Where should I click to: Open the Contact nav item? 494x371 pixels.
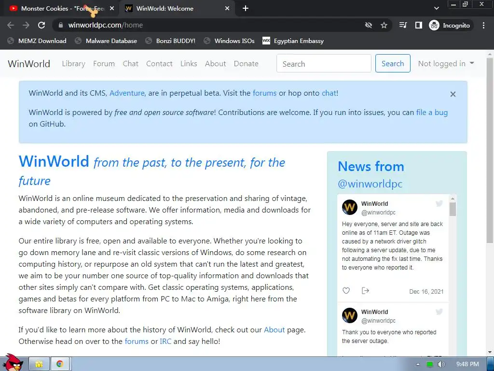tap(159, 64)
